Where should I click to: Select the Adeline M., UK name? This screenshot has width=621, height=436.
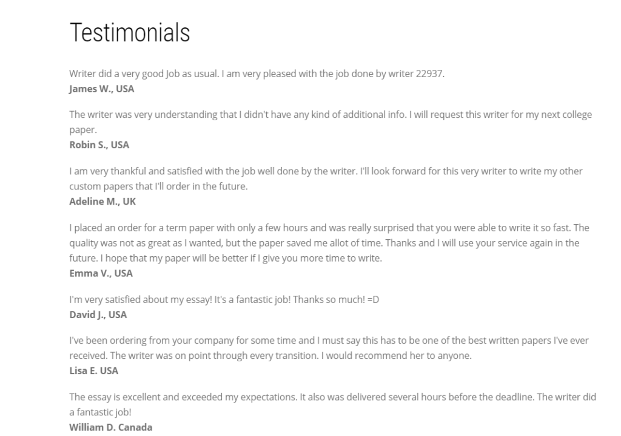point(102,202)
